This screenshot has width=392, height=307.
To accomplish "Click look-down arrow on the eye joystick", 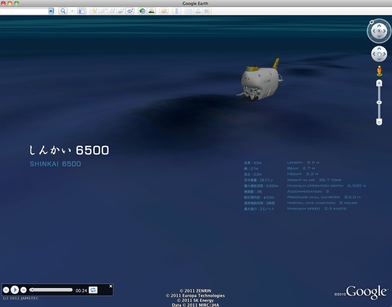I will click(x=379, y=37).
